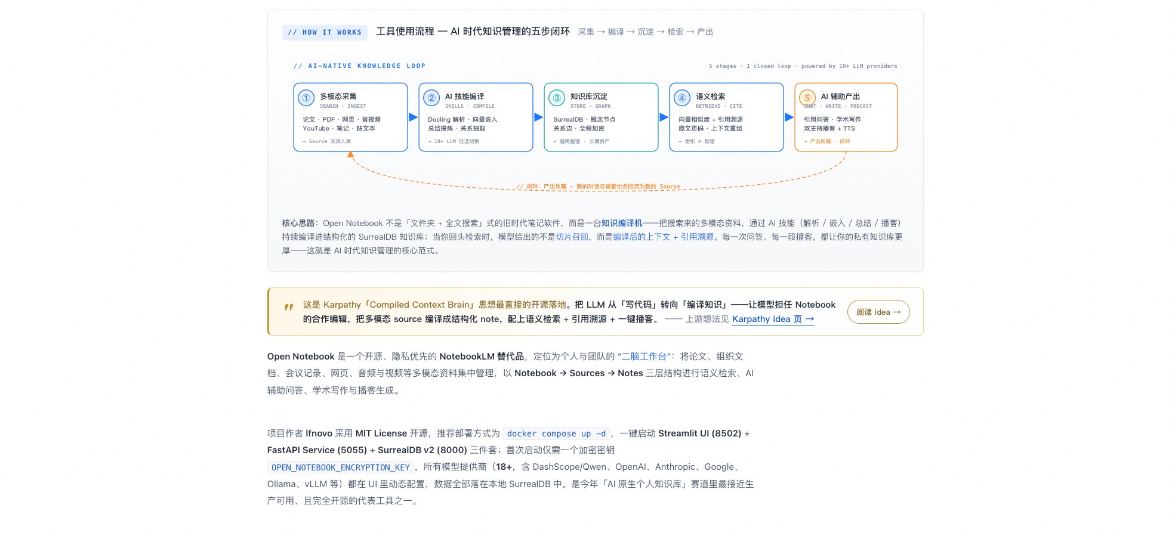Screen dimensions: 1172x536
Task: Click the bold "Streamlit UI (8502)" text
Action: (x=699, y=433)
